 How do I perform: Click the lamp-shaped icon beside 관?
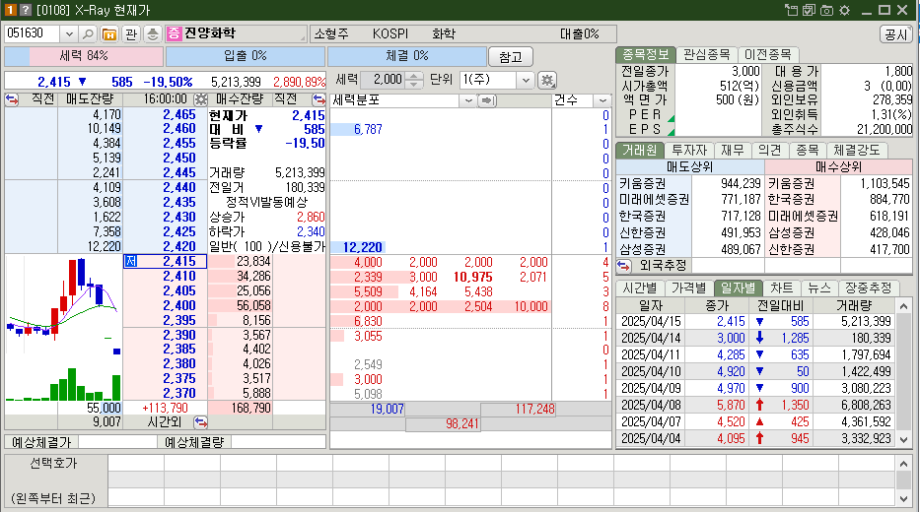pos(152,34)
